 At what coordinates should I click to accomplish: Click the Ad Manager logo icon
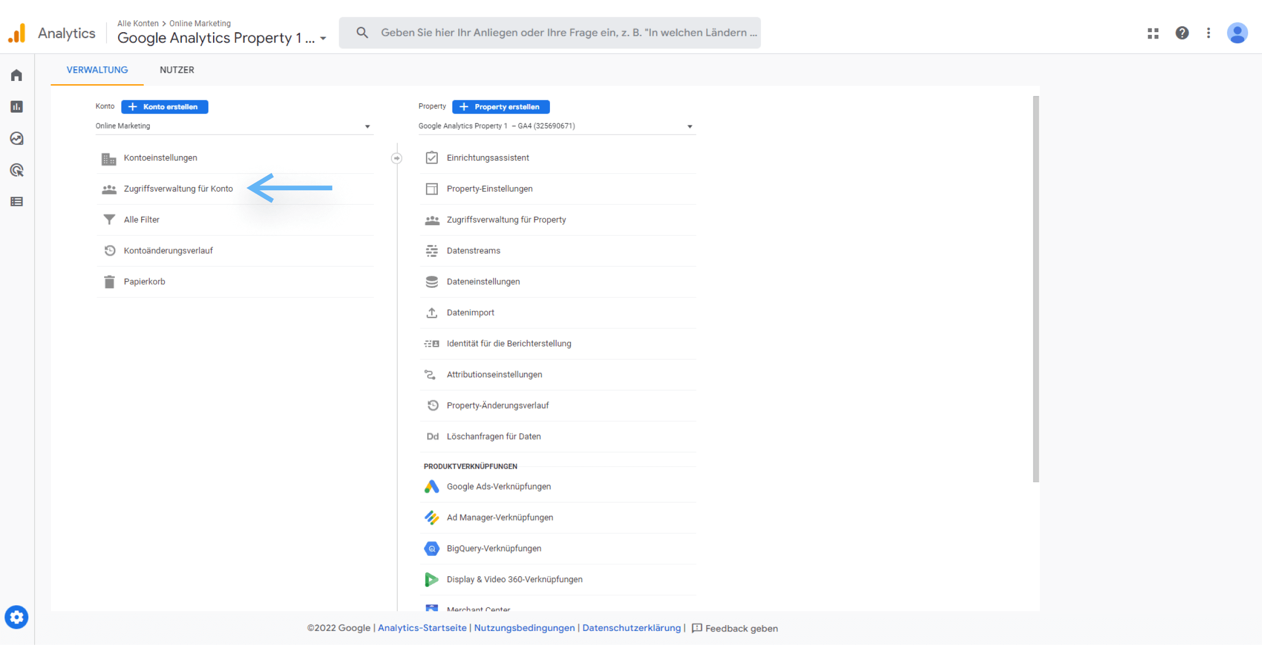[432, 518]
